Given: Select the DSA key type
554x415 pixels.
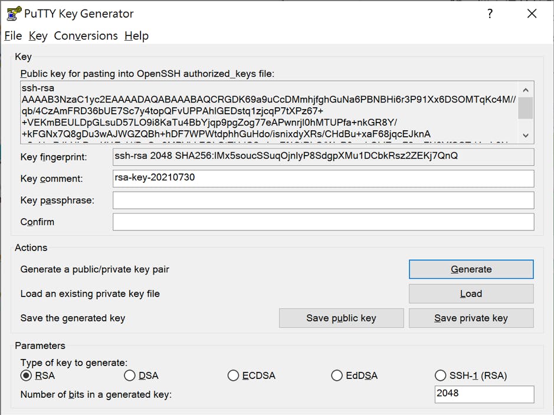Looking at the screenshot, I should 130,376.
